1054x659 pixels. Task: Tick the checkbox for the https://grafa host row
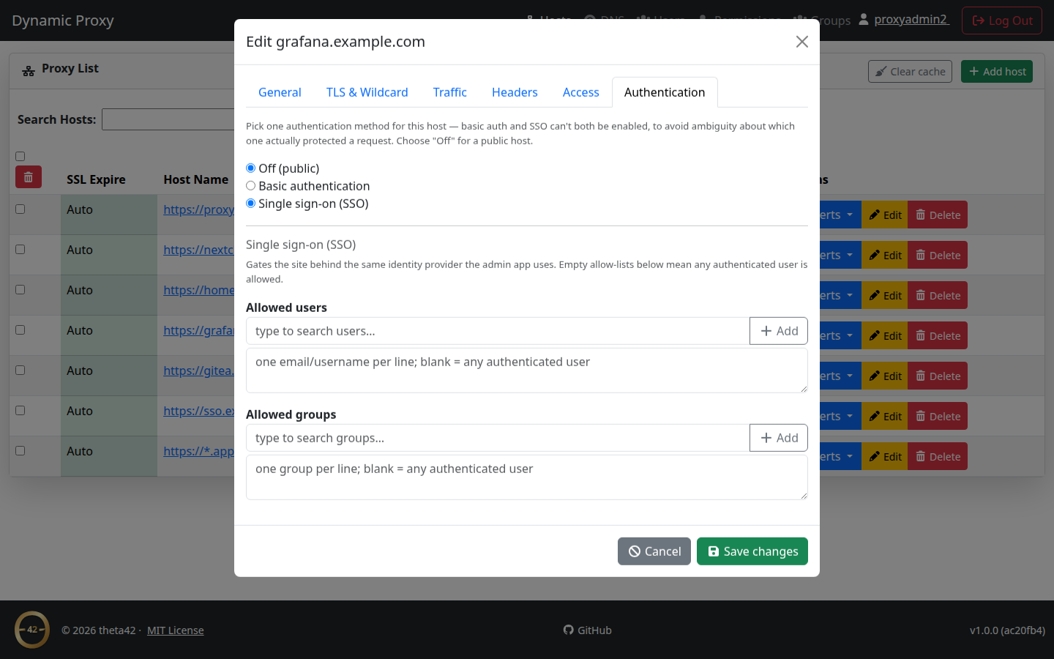point(20,329)
